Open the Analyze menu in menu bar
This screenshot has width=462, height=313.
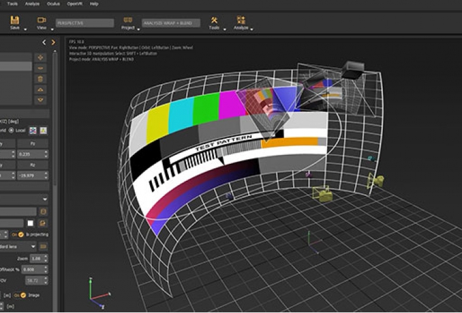pos(32,4)
